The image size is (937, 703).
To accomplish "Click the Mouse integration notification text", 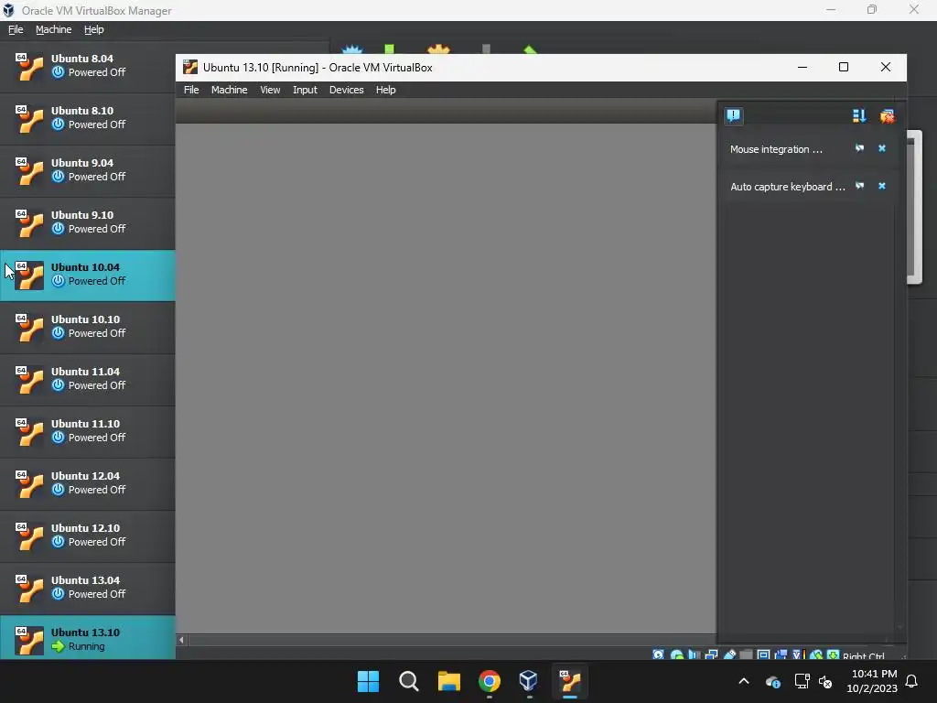I will (x=776, y=149).
